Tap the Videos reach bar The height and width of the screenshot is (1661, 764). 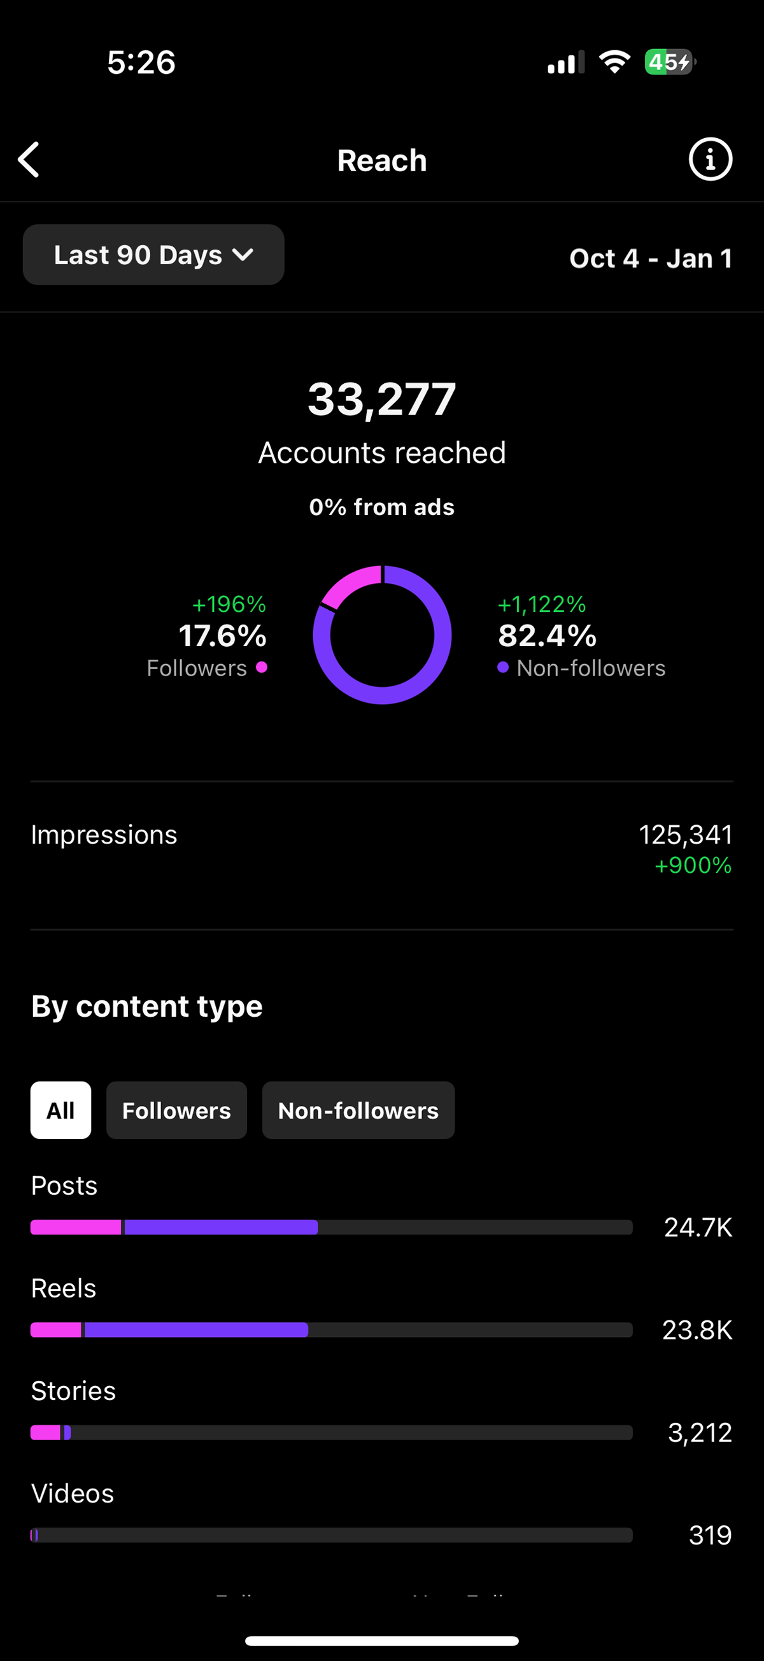330,1534
